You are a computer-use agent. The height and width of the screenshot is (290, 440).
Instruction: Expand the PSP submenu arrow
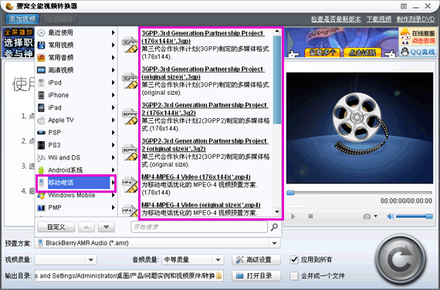113,133
